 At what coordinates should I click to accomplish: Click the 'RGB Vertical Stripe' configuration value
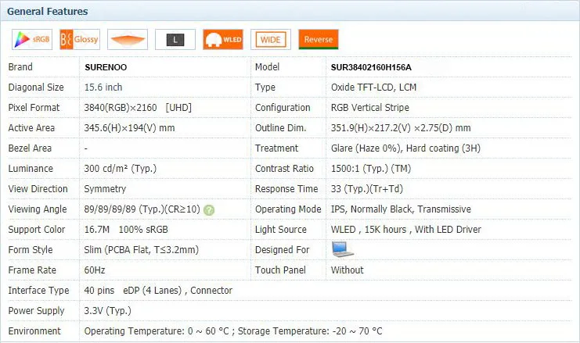[x=370, y=108]
